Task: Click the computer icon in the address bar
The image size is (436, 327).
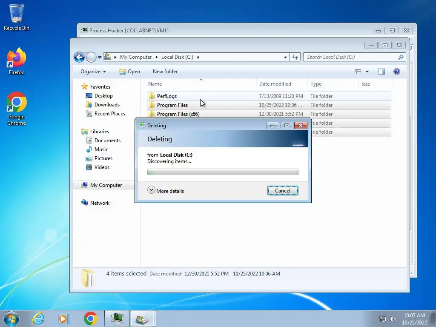Action: pos(108,57)
